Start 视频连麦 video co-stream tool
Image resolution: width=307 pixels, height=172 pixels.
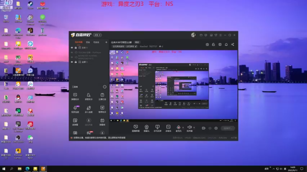pyautogui.click(x=75, y=109)
